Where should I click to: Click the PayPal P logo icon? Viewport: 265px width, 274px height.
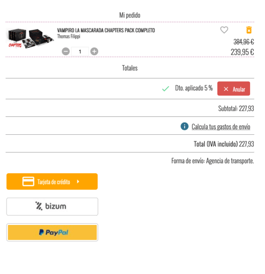coord(41,232)
